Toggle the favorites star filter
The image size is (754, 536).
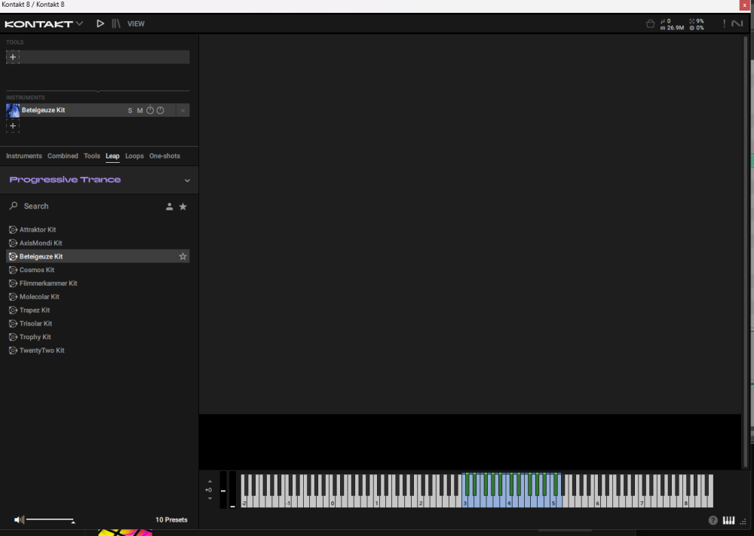[x=182, y=207]
